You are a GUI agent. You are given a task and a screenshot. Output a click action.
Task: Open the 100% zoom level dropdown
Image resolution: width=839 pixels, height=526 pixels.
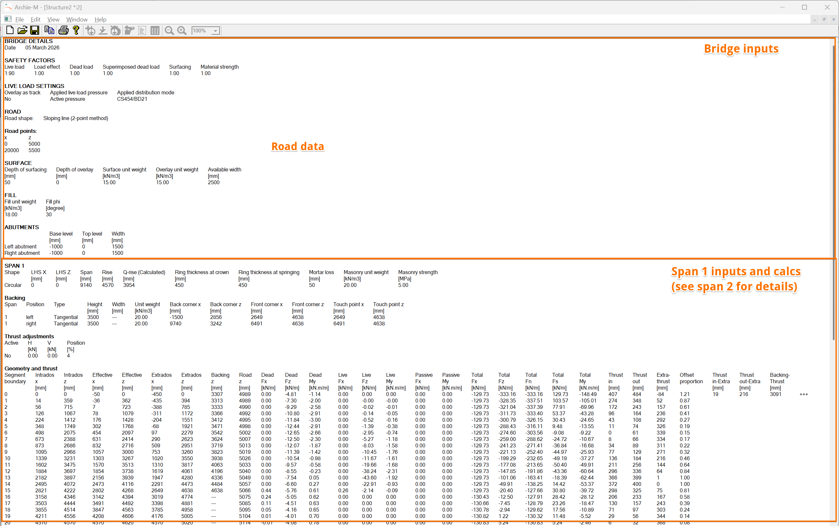coord(216,30)
